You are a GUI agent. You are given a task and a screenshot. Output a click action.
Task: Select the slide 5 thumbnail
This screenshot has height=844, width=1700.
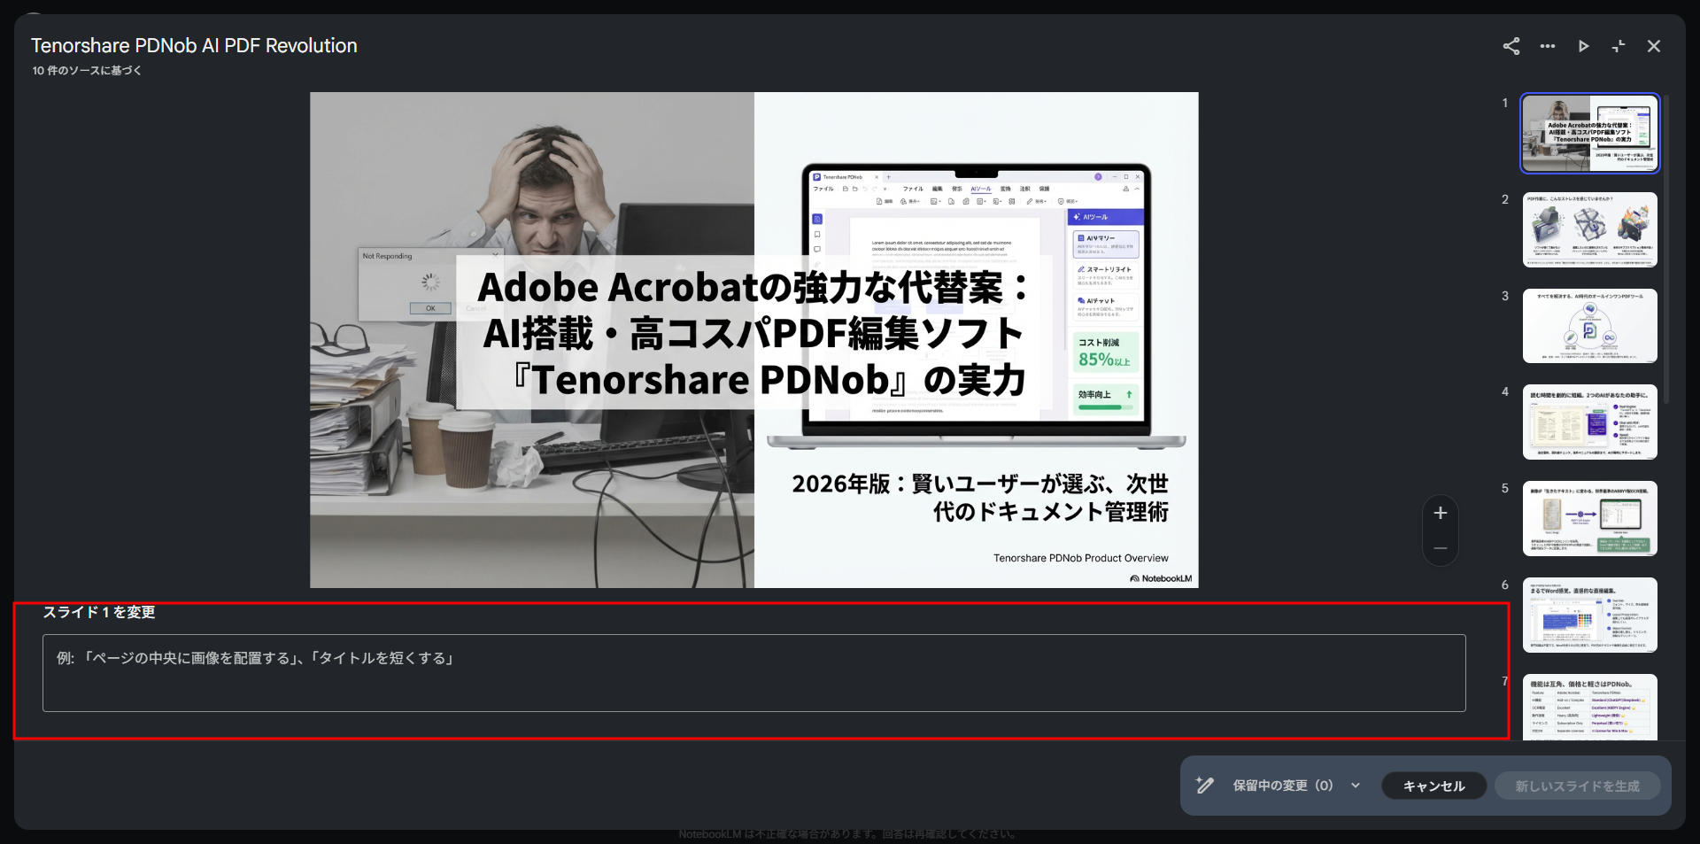pyautogui.click(x=1589, y=519)
